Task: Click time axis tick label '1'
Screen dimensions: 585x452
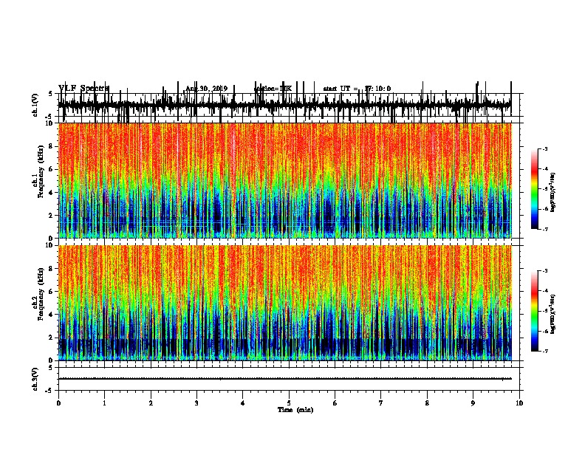Action: pyautogui.click(x=104, y=403)
